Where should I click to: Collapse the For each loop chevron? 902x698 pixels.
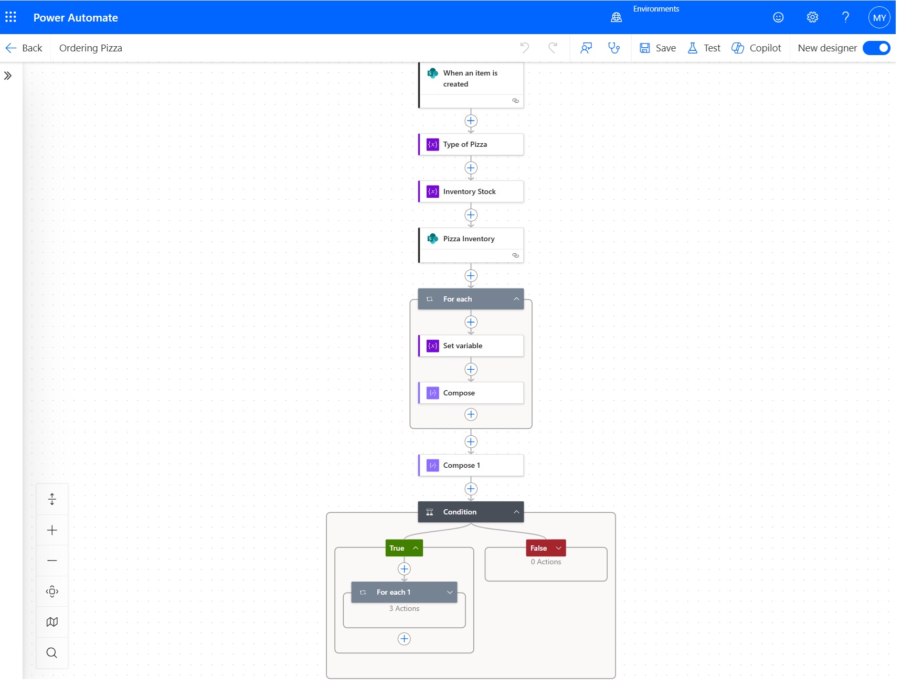point(516,299)
